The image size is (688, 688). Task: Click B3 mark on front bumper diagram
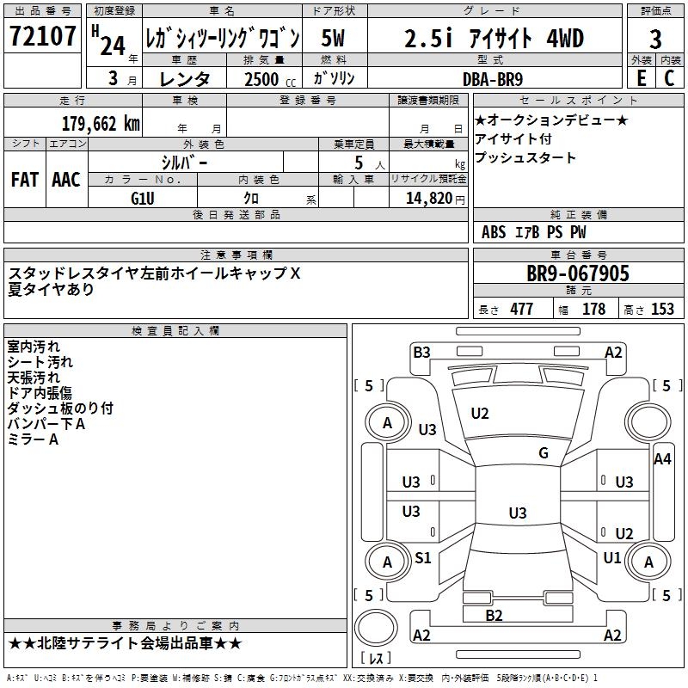[x=421, y=353]
